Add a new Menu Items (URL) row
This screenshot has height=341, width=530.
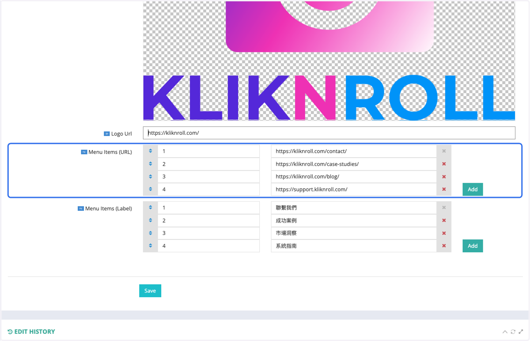click(473, 189)
